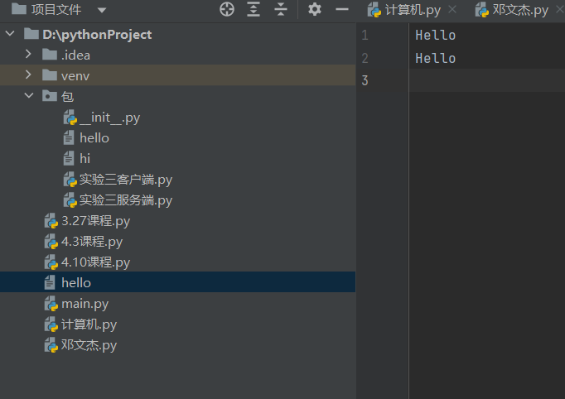Select main.py in the project tree

(x=85, y=304)
